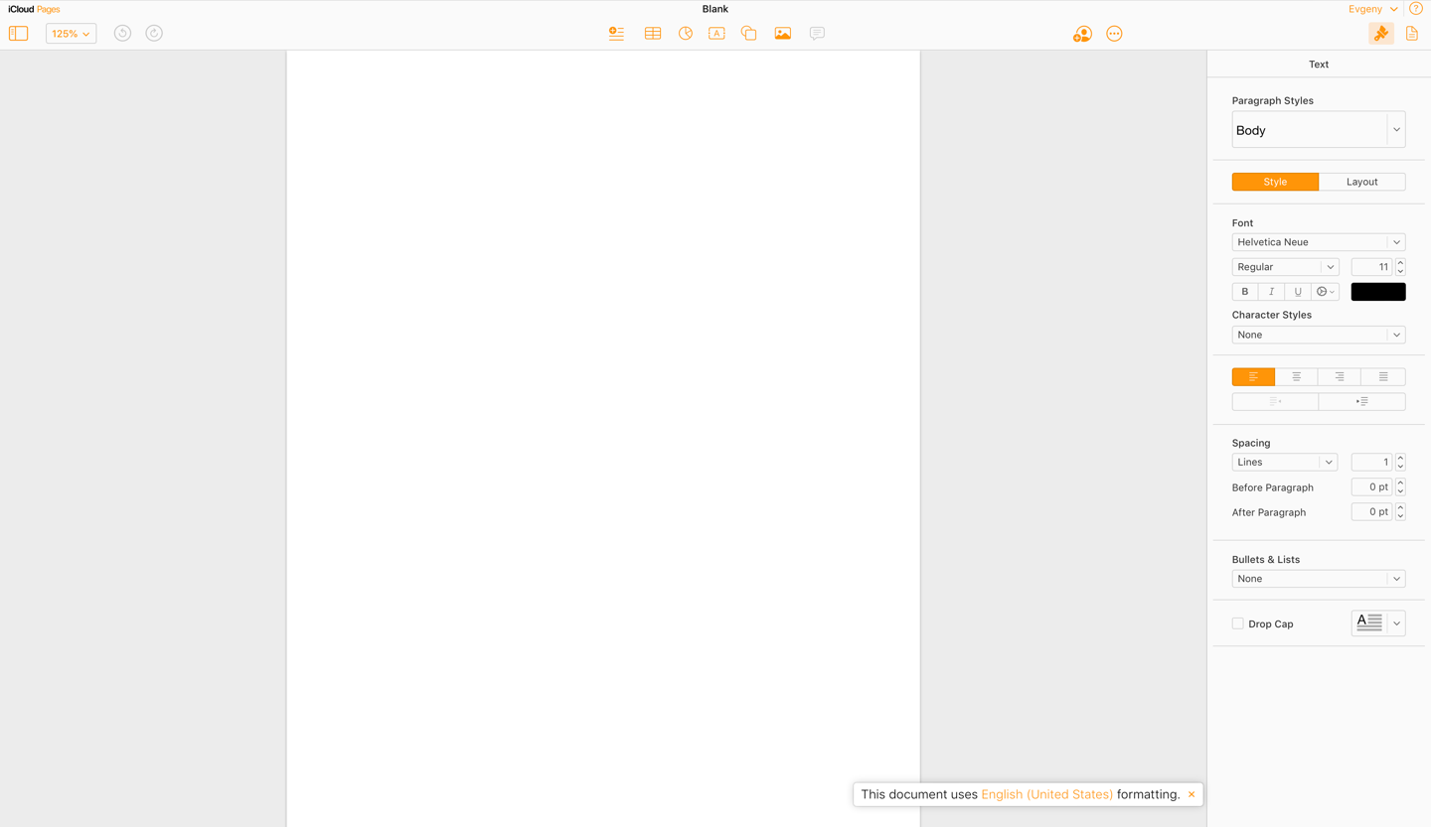The width and height of the screenshot is (1431, 827).
Task: Enable the Drop Cap checkbox
Action: pos(1238,622)
